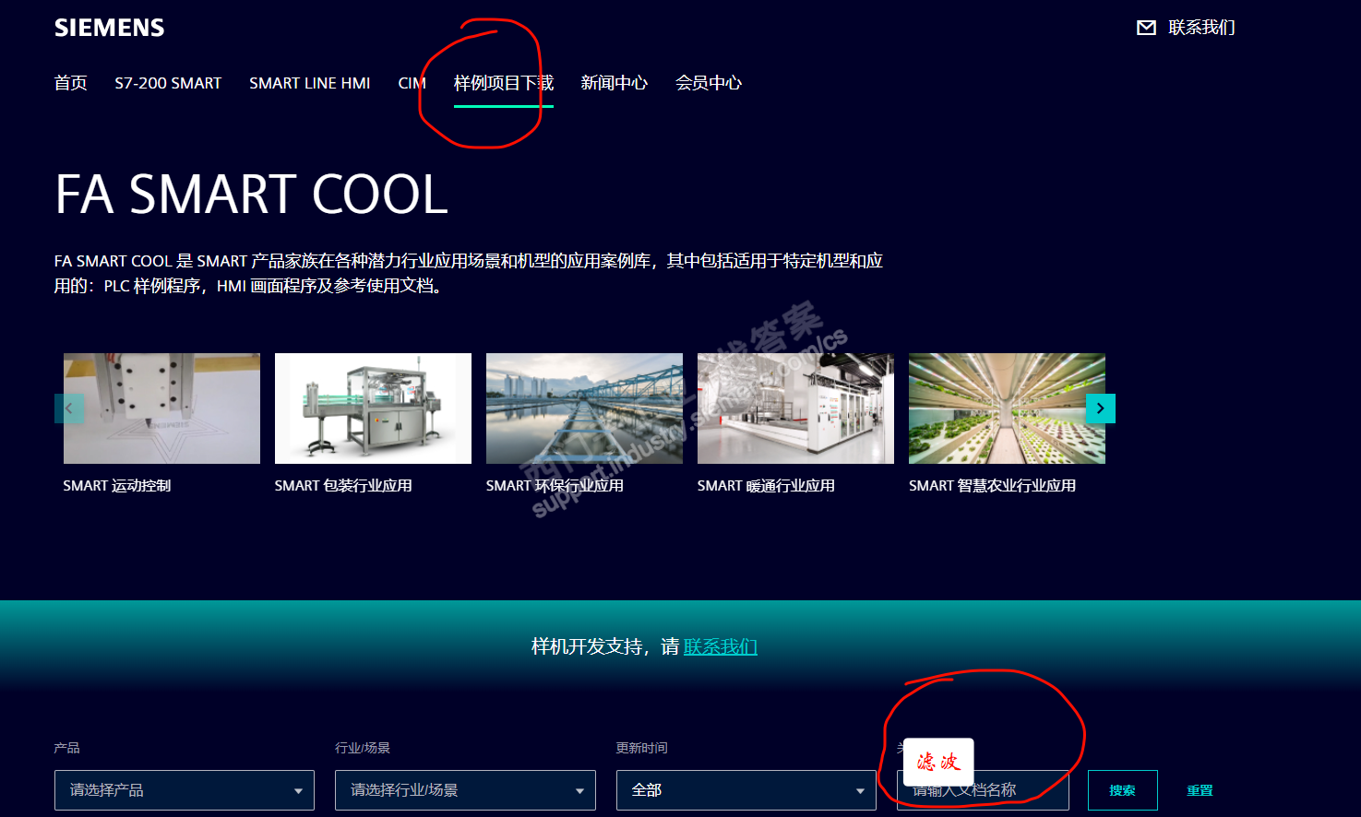Click the SMART 环保行业应用 caption

click(555, 486)
